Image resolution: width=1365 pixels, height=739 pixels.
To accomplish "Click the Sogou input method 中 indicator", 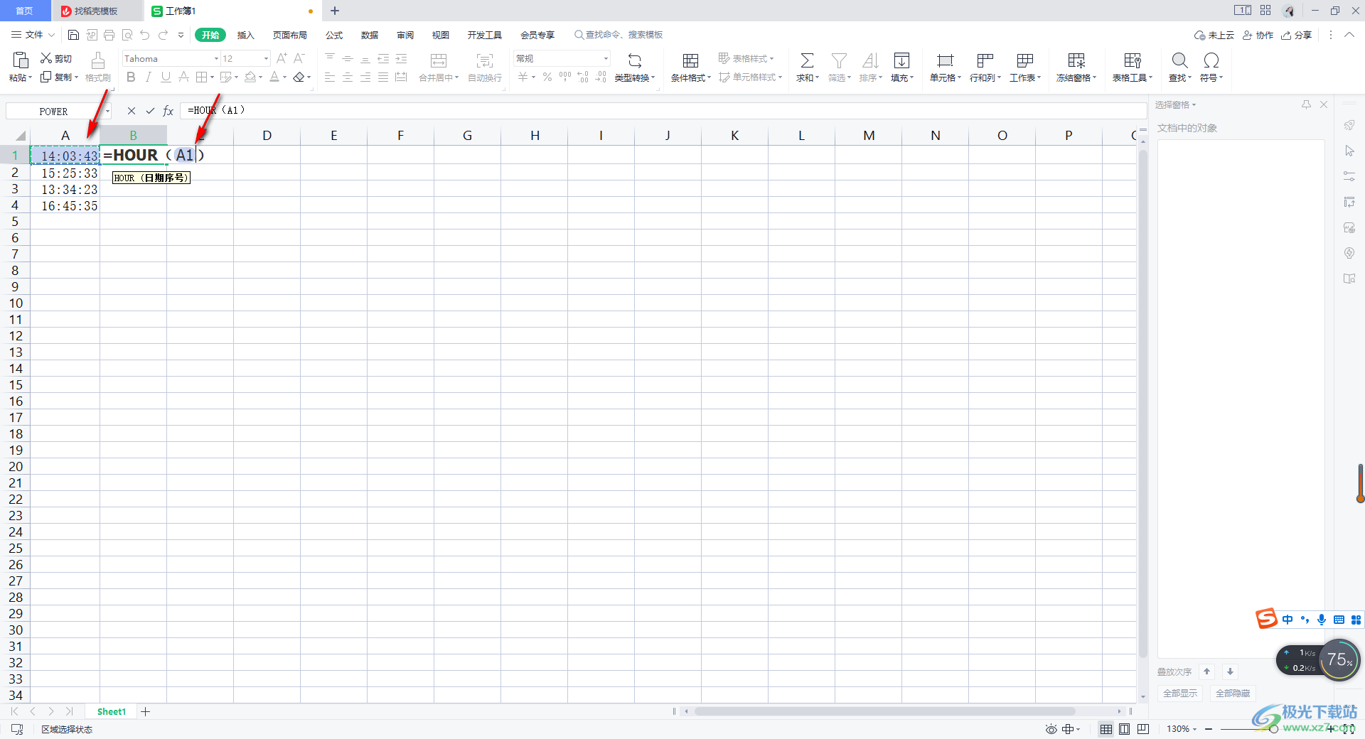I will click(x=1288, y=620).
